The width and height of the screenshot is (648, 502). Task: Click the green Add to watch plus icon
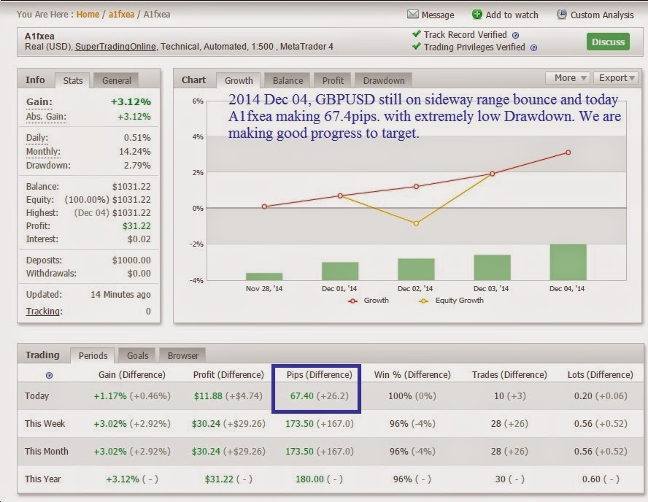(477, 15)
